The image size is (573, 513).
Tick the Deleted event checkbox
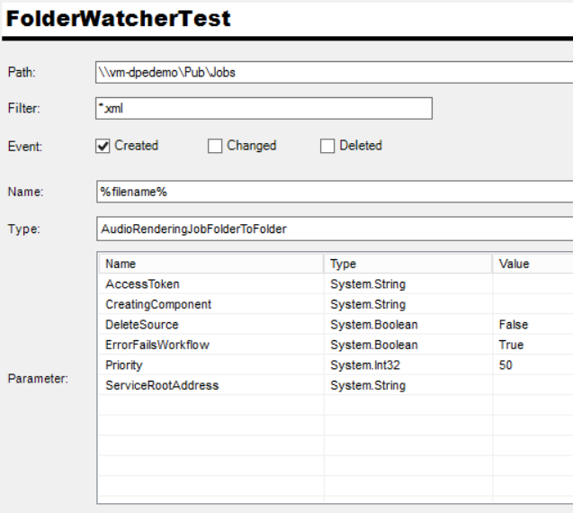tap(327, 146)
